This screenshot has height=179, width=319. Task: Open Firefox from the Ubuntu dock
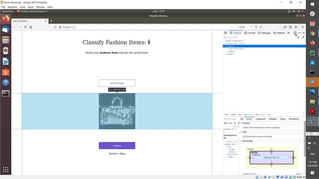pyautogui.click(x=5, y=19)
